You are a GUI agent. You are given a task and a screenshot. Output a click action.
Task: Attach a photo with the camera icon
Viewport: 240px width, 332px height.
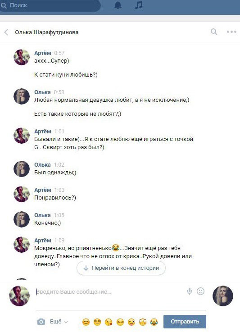click(x=41, y=322)
